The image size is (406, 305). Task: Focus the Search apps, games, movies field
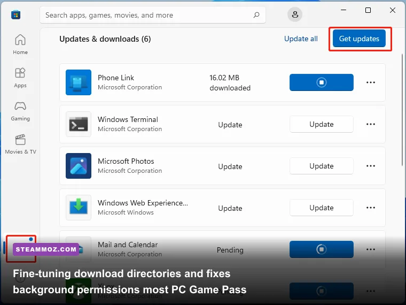click(153, 15)
